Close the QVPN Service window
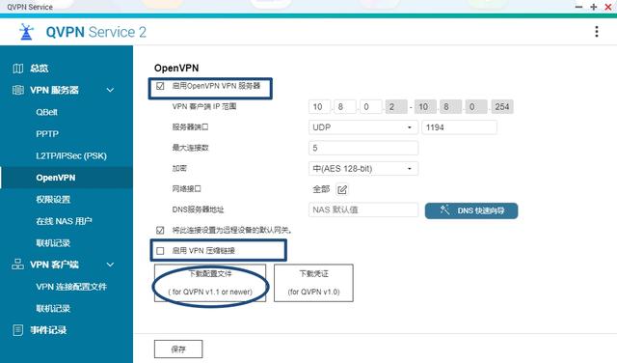 [x=608, y=7]
